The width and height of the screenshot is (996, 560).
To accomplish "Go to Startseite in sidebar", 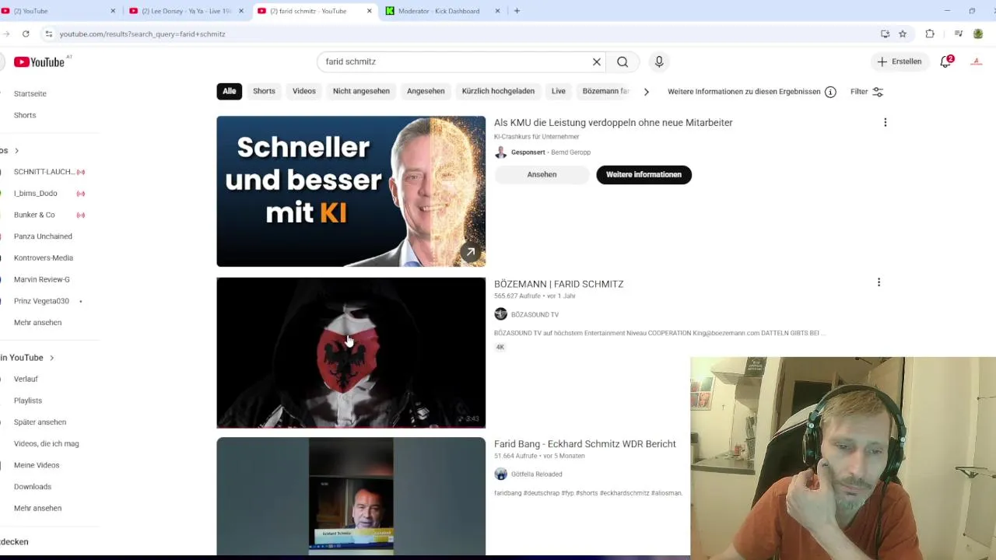I will pyautogui.click(x=30, y=93).
